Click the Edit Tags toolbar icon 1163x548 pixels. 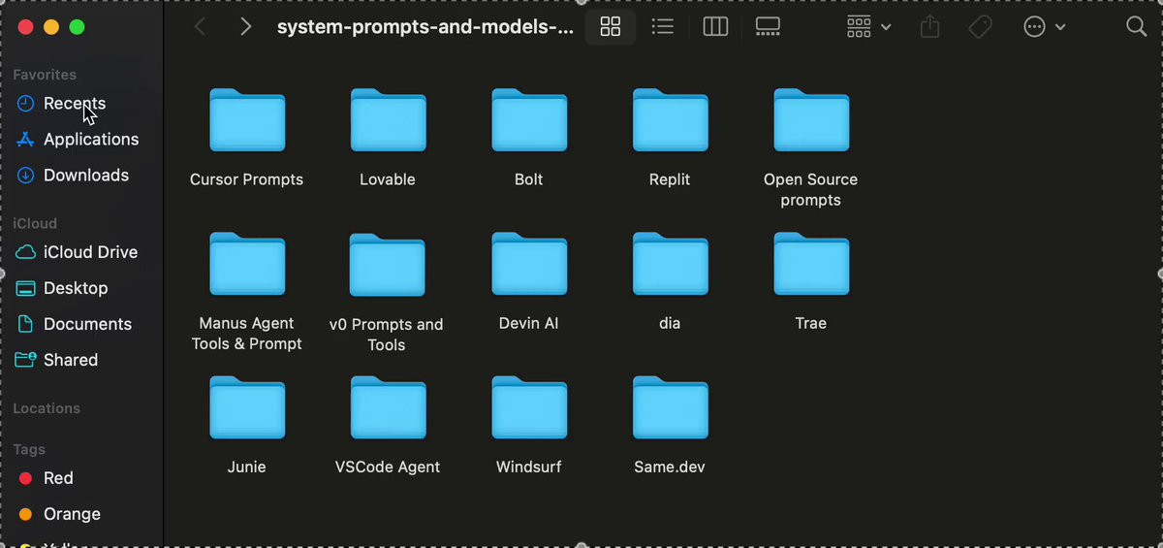point(981,27)
